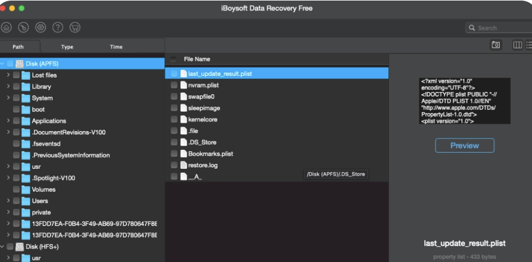Expand the .Spotlight-V100 folder

pyautogui.click(x=8, y=178)
